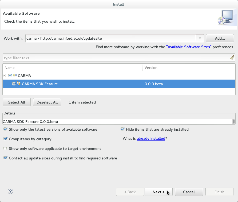Image resolution: width=238 pixels, height=202 pixels.
Task: Click the Work with URL text field
Action: click(x=111, y=38)
